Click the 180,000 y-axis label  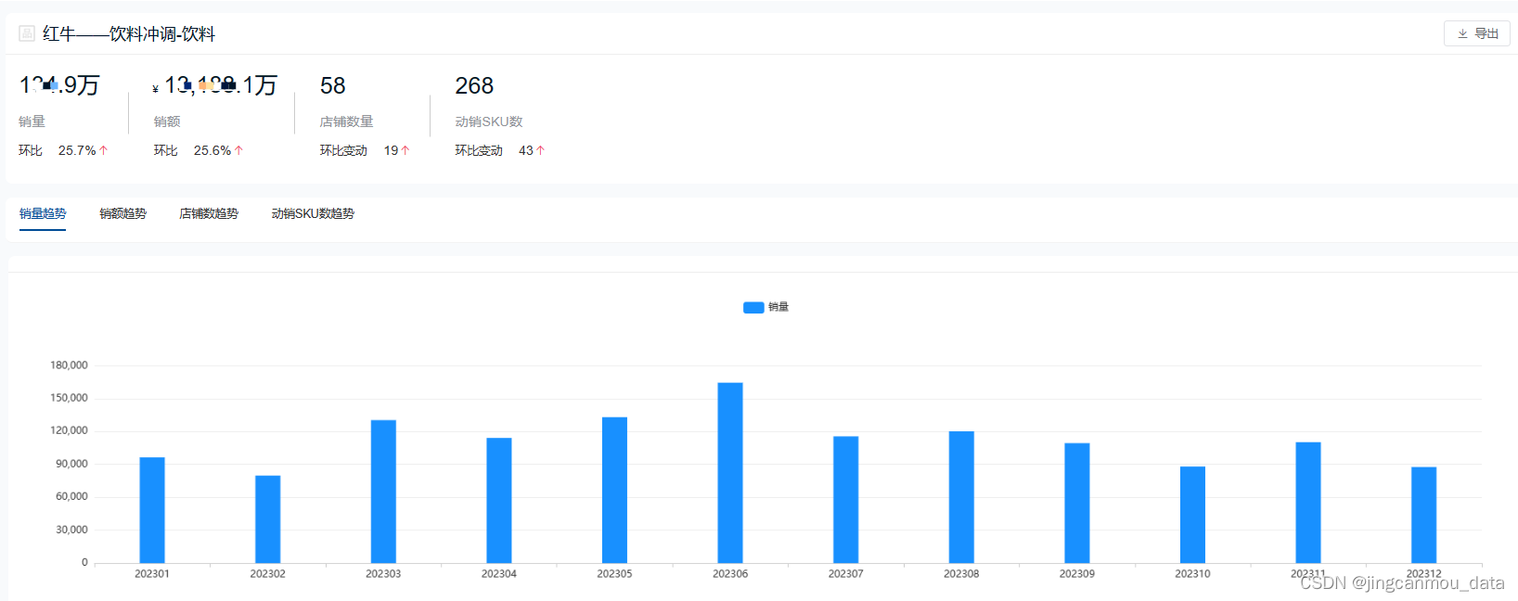tap(70, 365)
